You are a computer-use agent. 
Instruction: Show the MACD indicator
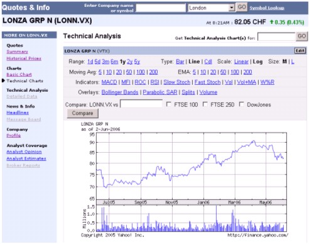tap(109, 82)
